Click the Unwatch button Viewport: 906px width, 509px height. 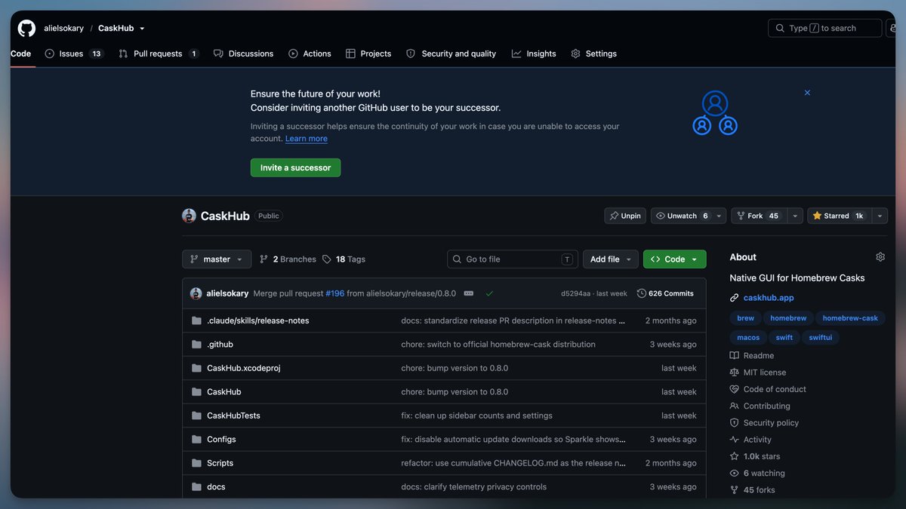[682, 216]
